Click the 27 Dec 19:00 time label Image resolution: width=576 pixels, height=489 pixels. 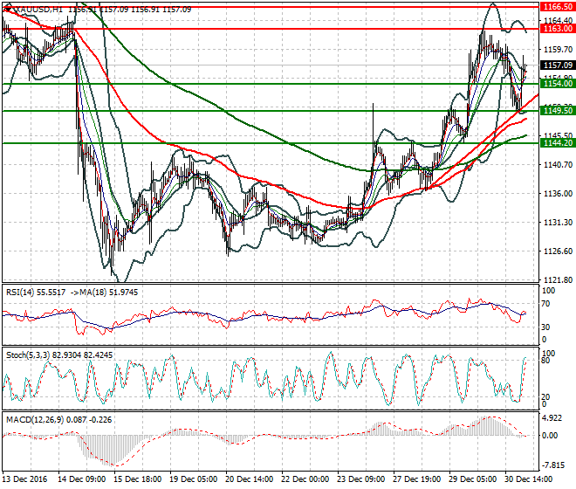tap(416, 479)
